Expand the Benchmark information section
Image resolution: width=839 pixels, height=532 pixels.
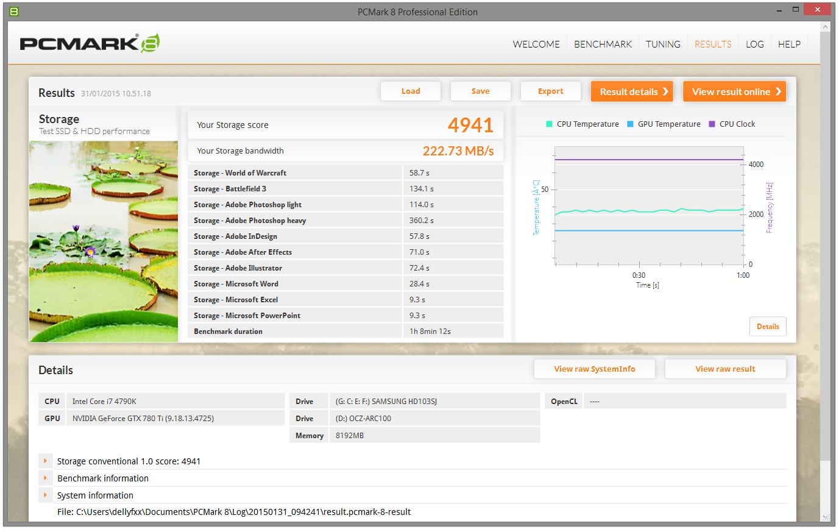click(45, 478)
